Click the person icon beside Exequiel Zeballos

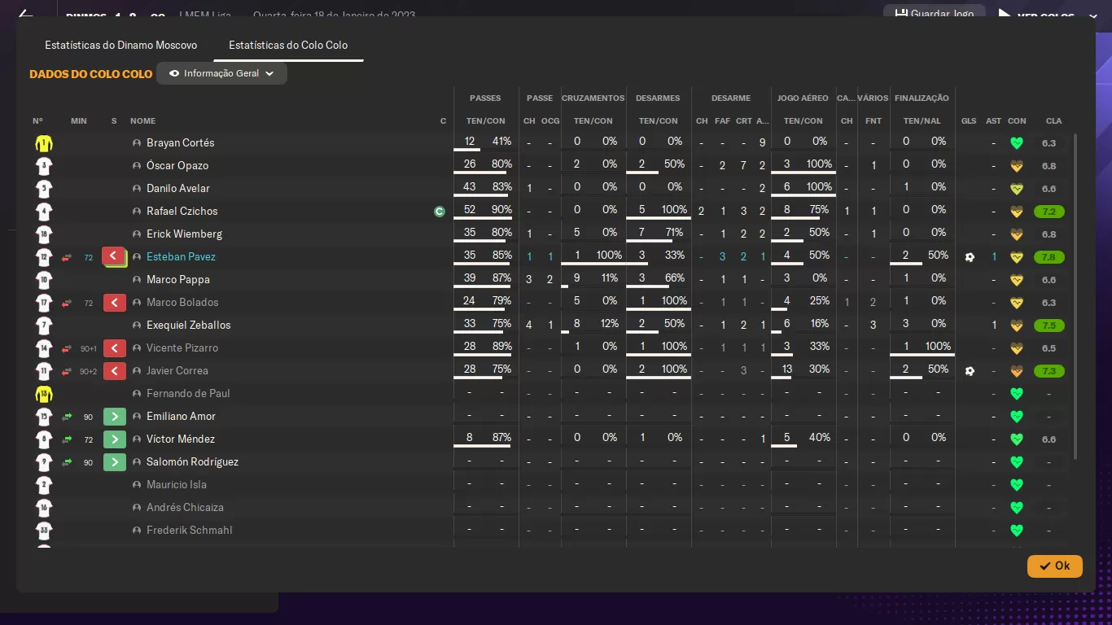[x=137, y=326]
